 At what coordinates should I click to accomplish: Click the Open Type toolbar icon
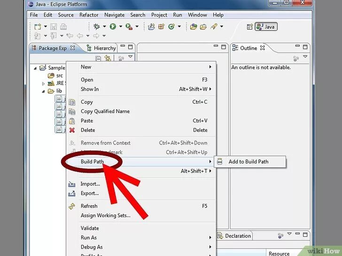coord(194,27)
